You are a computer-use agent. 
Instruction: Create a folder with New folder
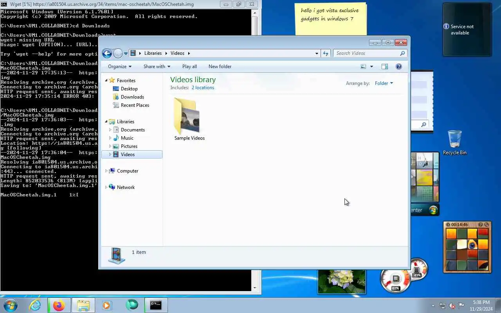click(x=220, y=67)
